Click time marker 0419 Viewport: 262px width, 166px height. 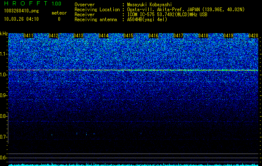pos(228,36)
